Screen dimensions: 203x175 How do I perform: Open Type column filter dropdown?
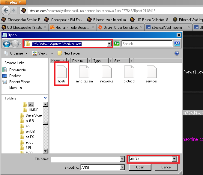(x=110, y=61)
